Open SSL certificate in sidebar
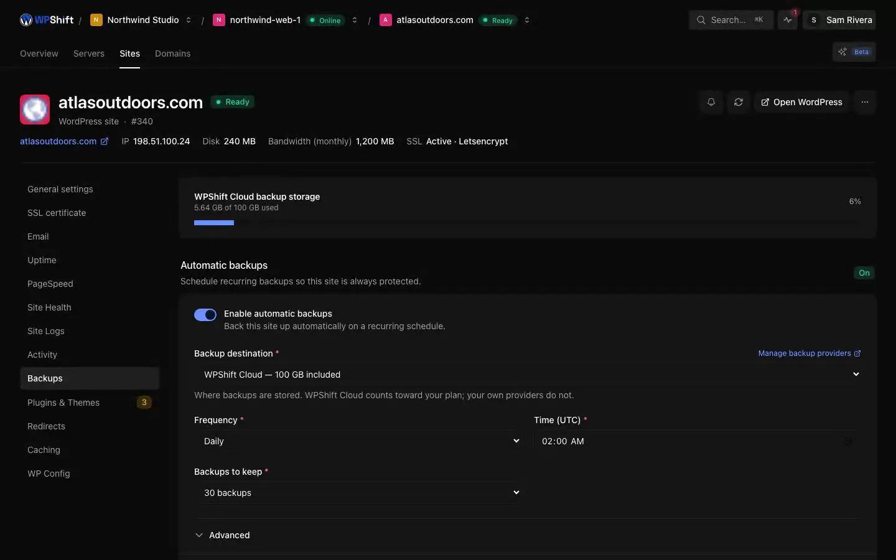Screen dimensions: 896x560 90,213
